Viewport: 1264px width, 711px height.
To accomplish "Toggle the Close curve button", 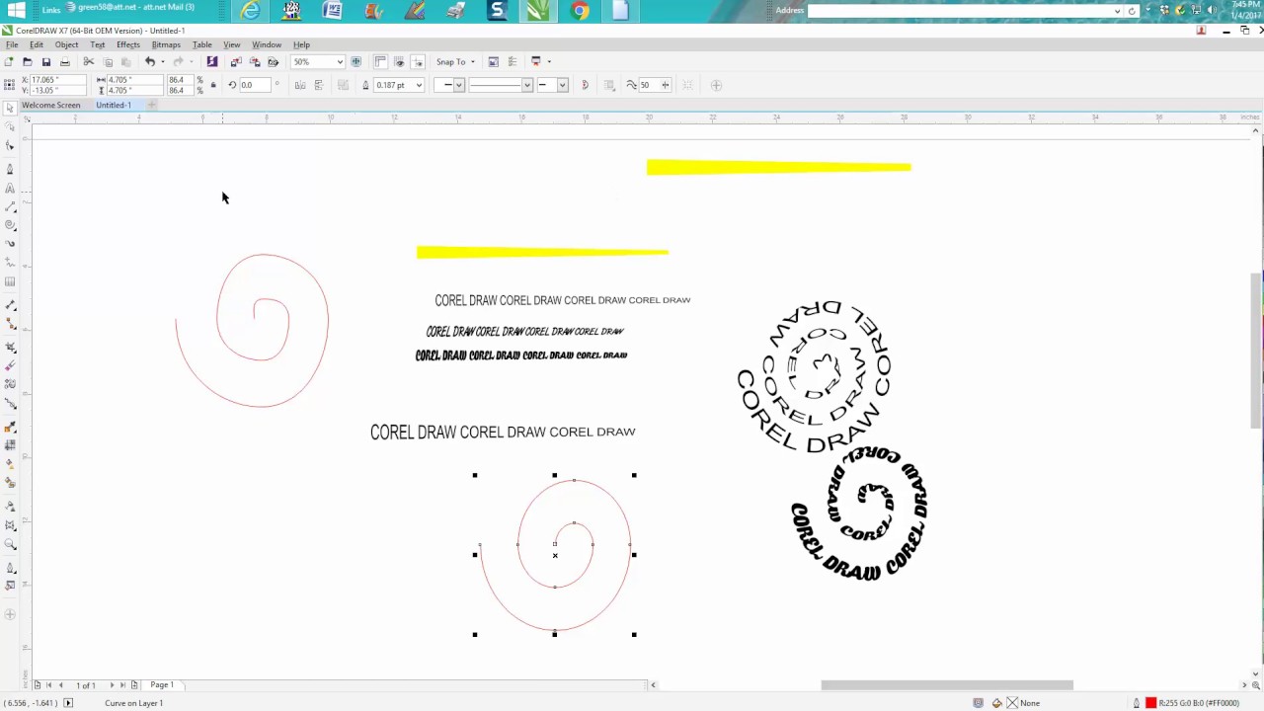I will click(x=585, y=85).
